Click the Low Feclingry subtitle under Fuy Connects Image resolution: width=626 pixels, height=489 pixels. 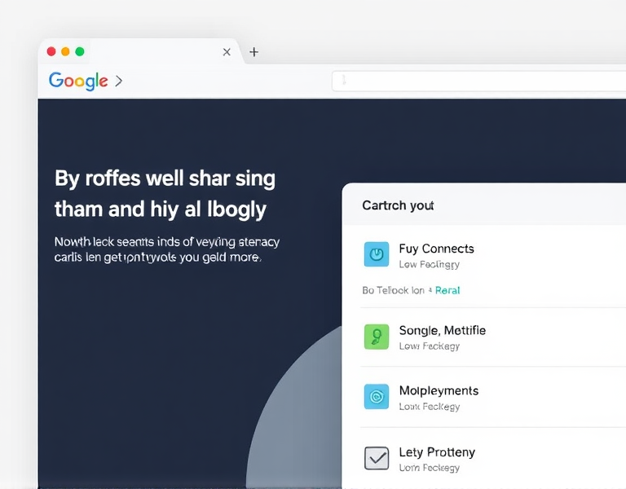[430, 265]
